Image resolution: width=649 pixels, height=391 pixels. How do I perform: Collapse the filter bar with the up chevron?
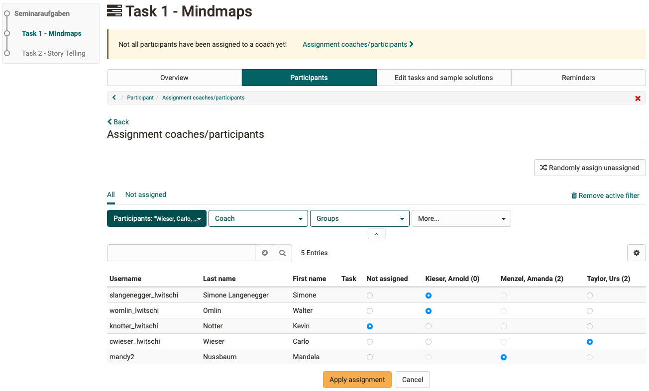[376, 234]
